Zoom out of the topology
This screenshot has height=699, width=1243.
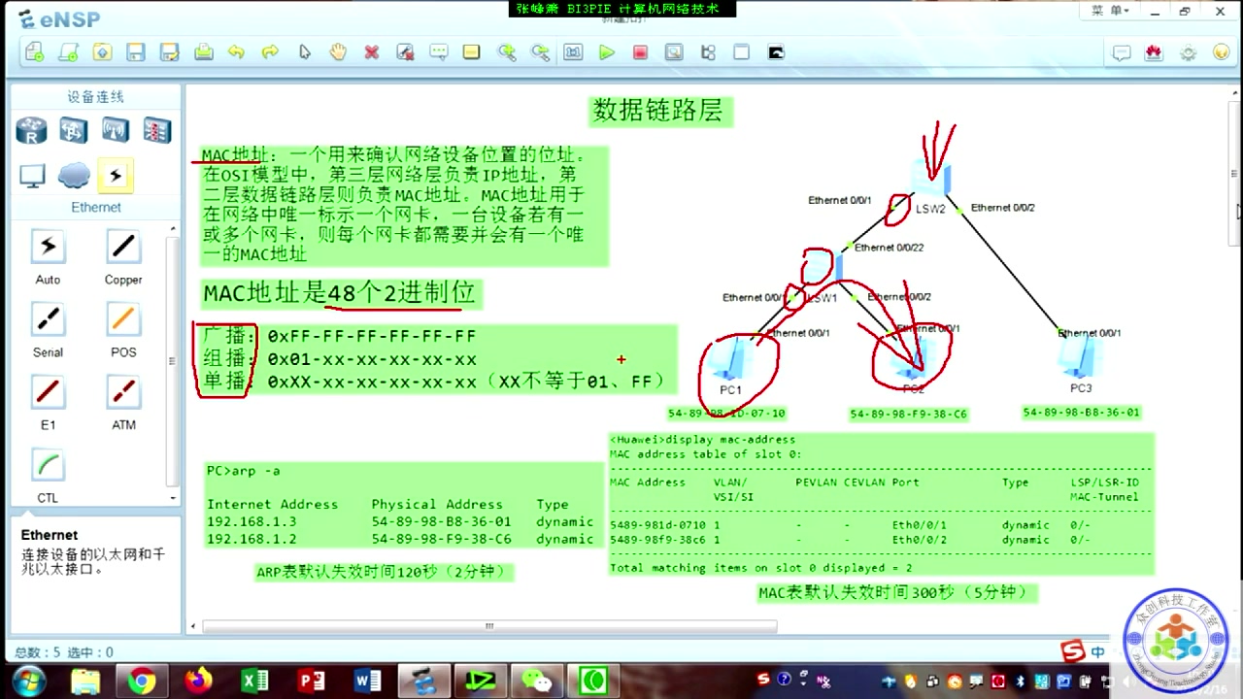540,52
